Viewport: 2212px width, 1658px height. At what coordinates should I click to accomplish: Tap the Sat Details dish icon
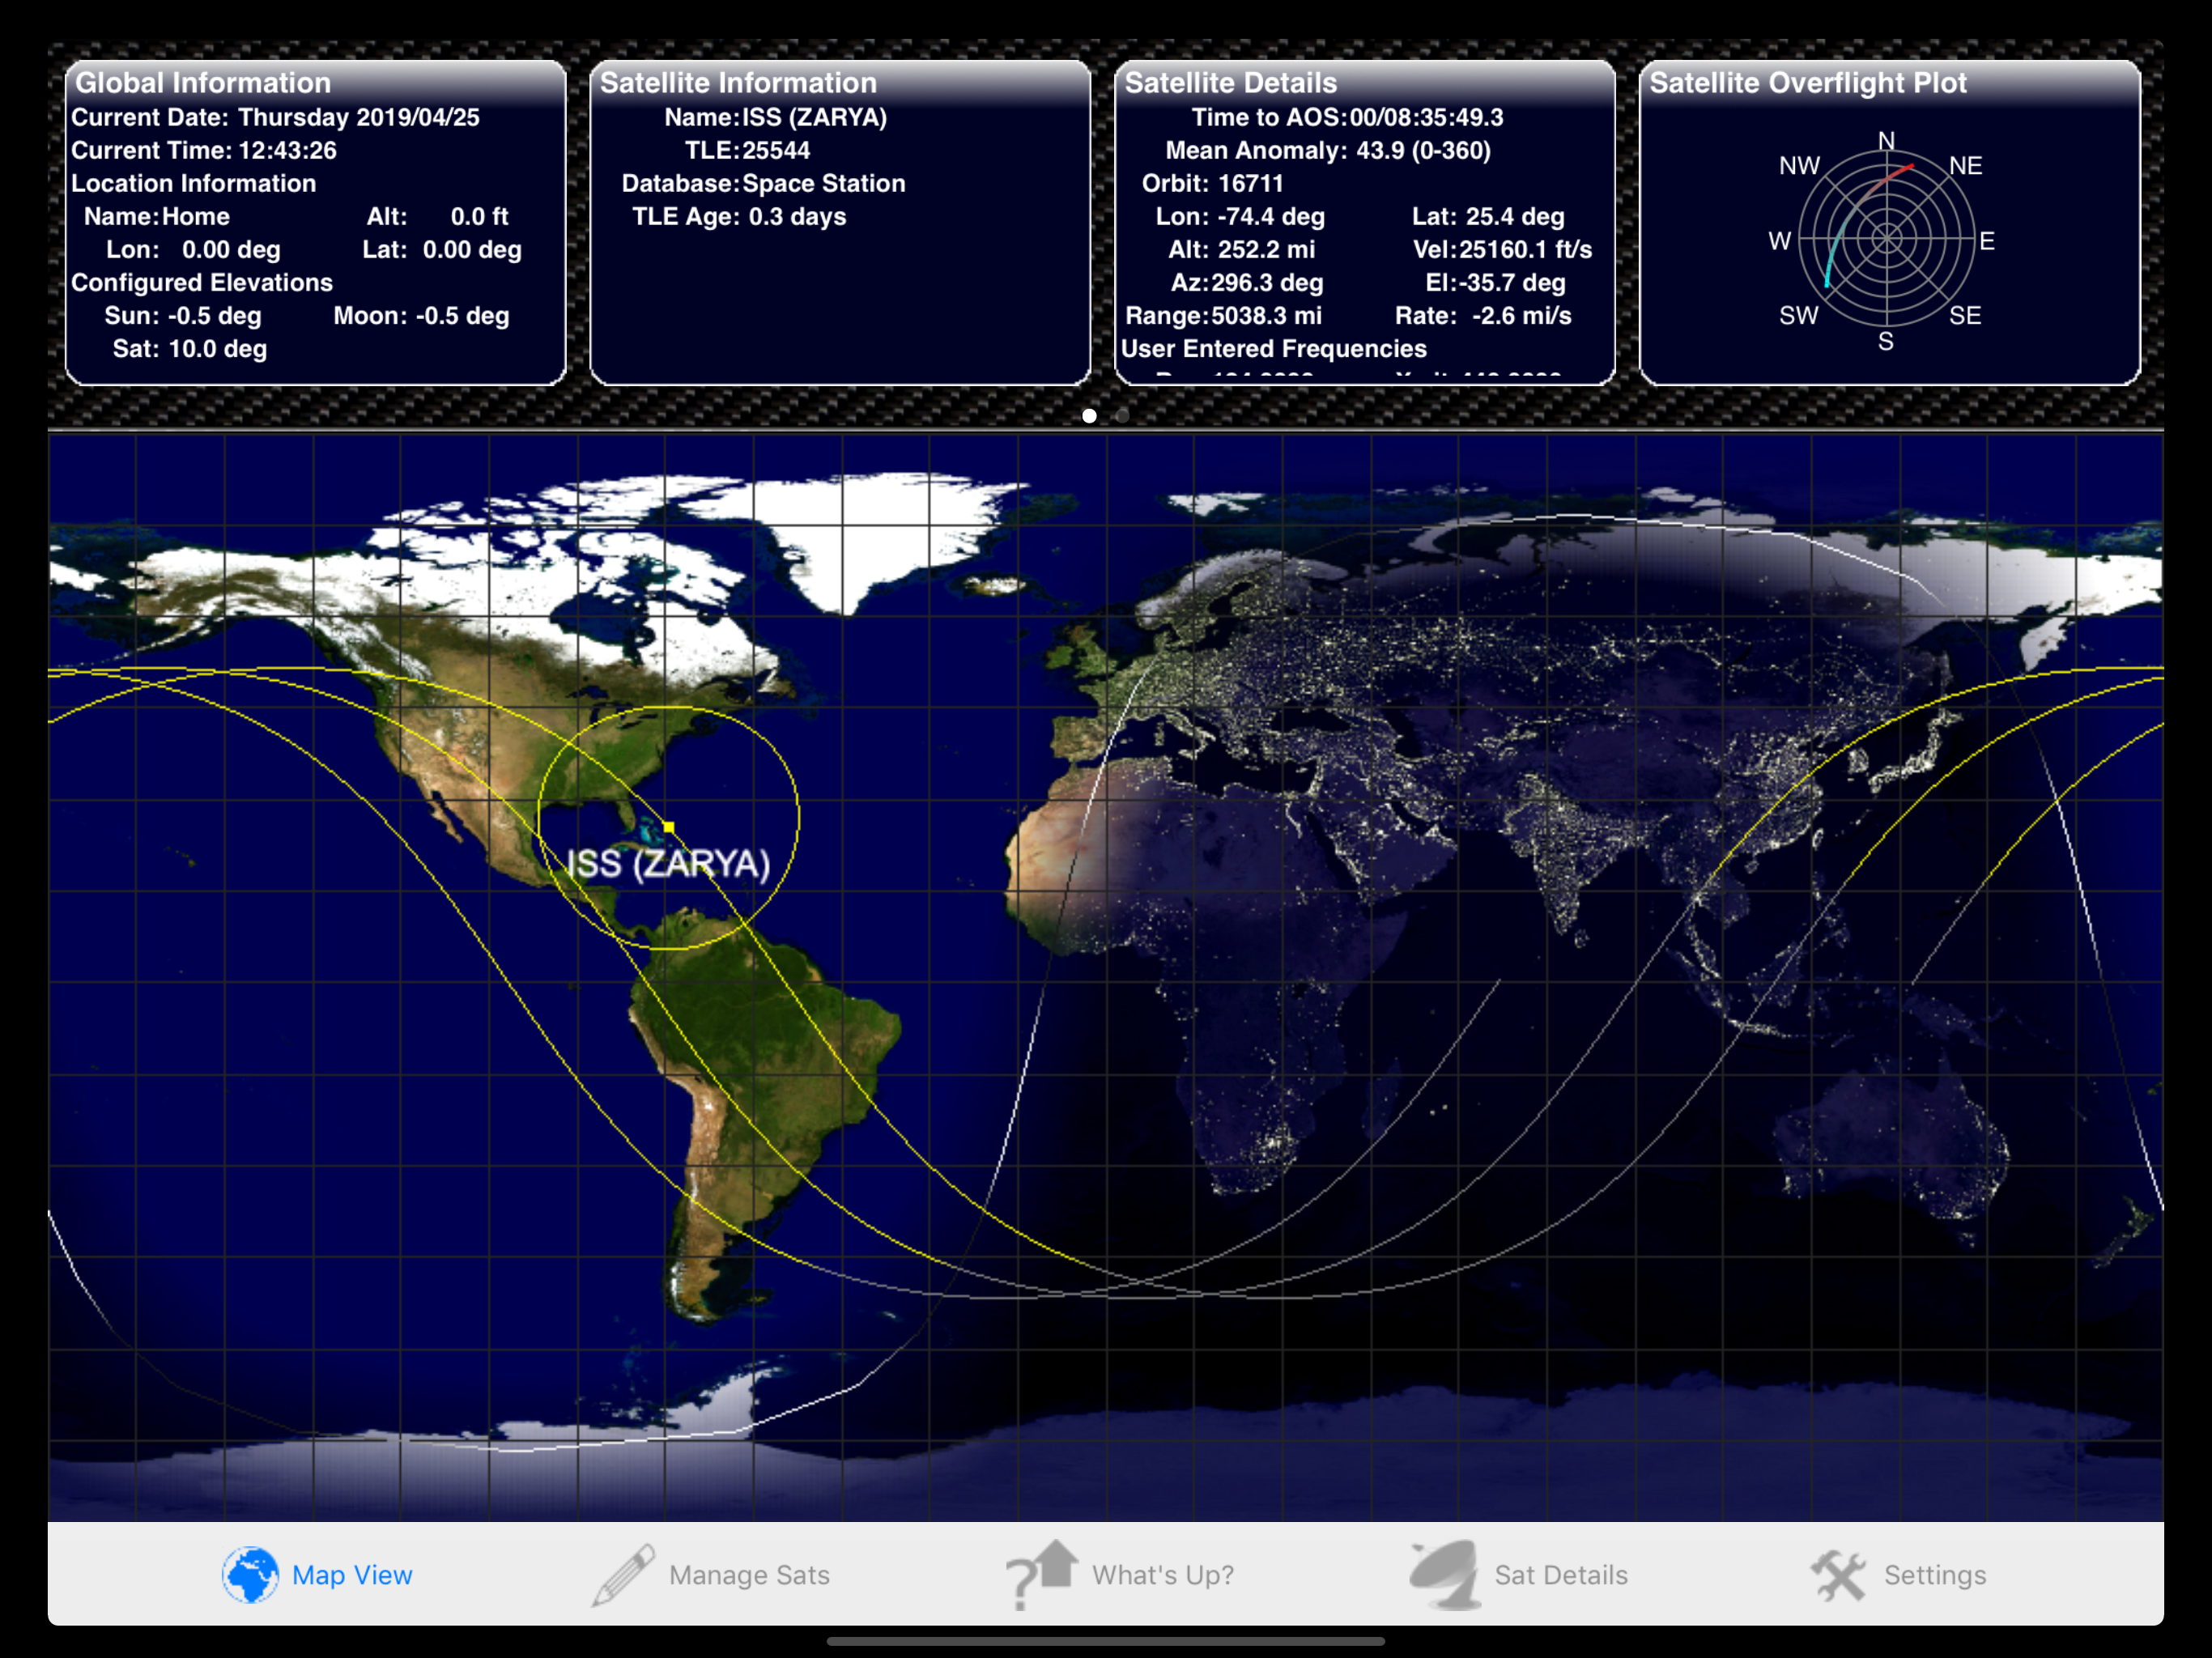click(1446, 1575)
